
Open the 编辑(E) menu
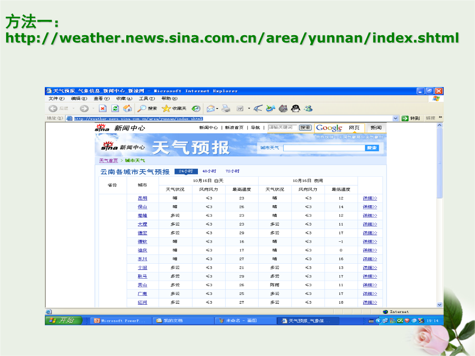point(79,99)
